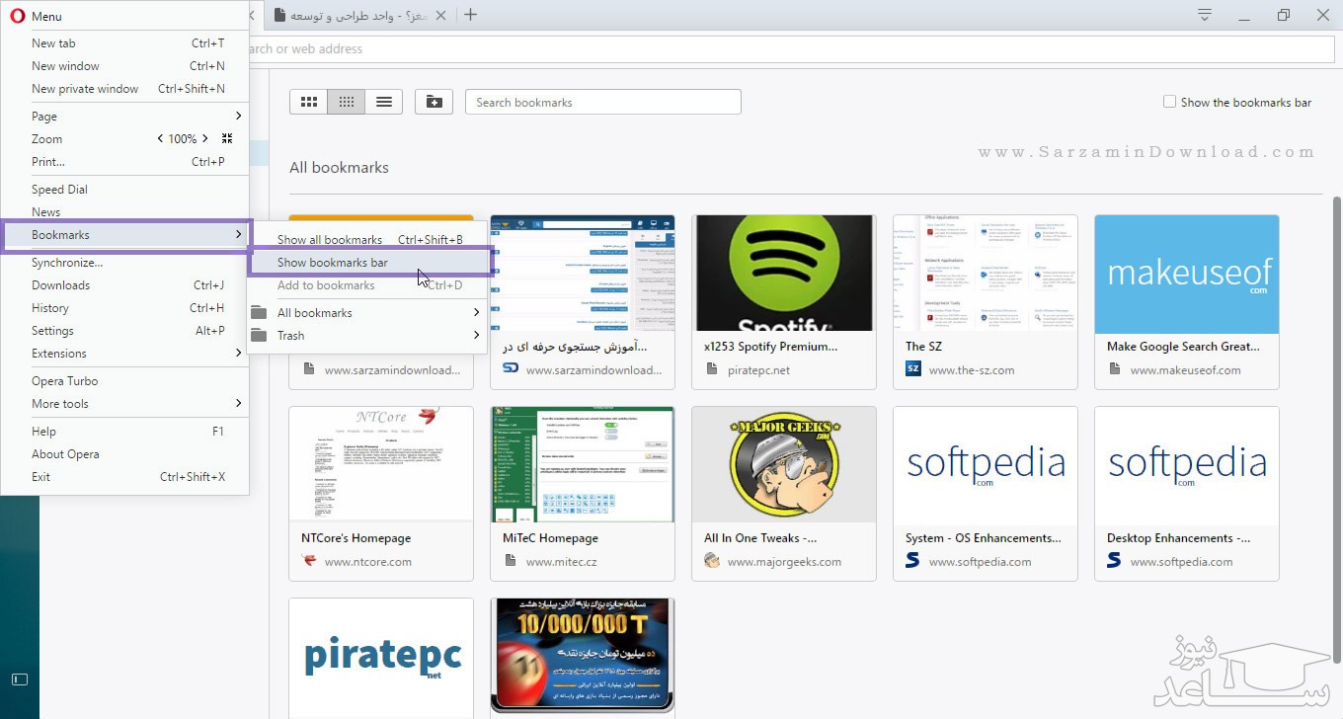Screen dimensions: 1343x719
Task: Open the tab menu icon in title bar
Action: (1205, 15)
